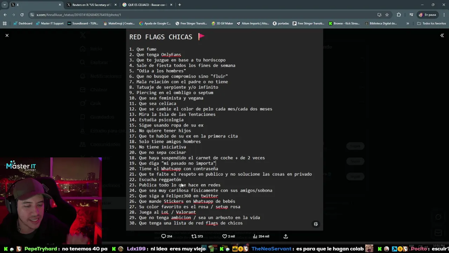This screenshot has width=449, height=253.
Task: Open the Browse - Kick Strea bookmark
Action: coord(344,24)
